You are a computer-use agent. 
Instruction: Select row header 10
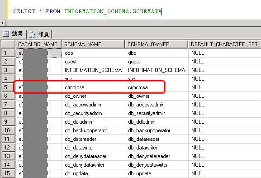pyautogui.click(x=8, y=130)
